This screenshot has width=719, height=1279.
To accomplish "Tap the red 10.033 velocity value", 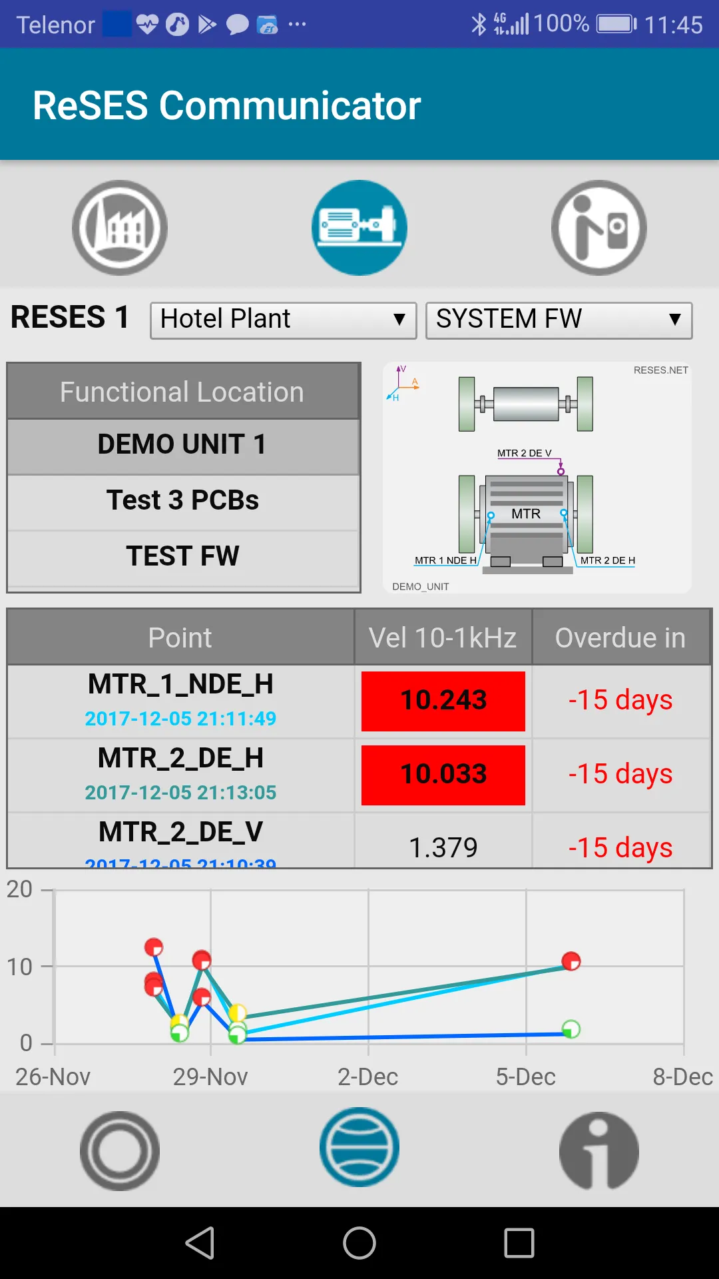I will (x=443, y=775).
